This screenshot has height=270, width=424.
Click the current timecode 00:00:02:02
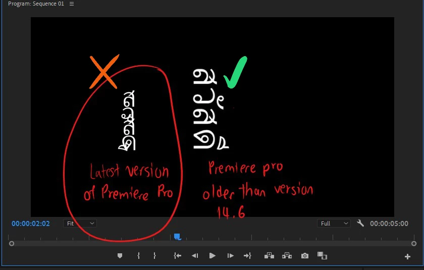[x=31, y=223]
